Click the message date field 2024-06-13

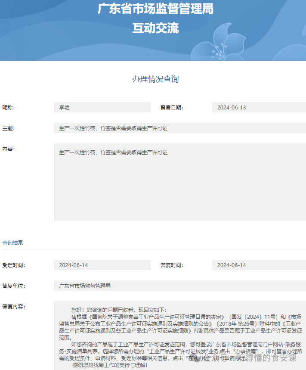click(x=259, y=107)
